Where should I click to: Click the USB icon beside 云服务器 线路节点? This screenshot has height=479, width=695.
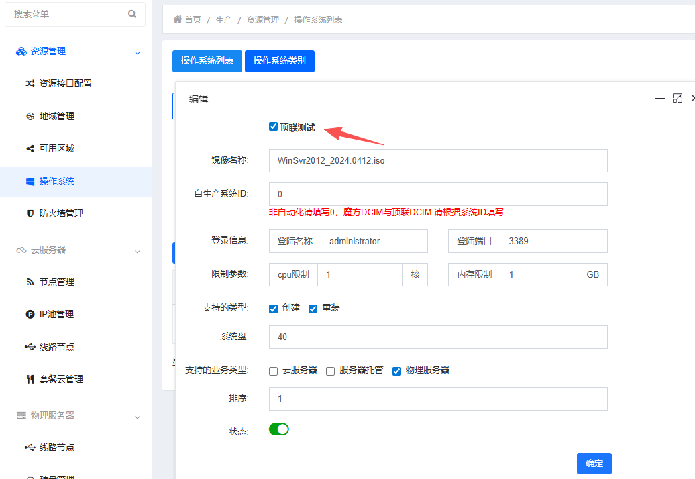click(30, 347)
